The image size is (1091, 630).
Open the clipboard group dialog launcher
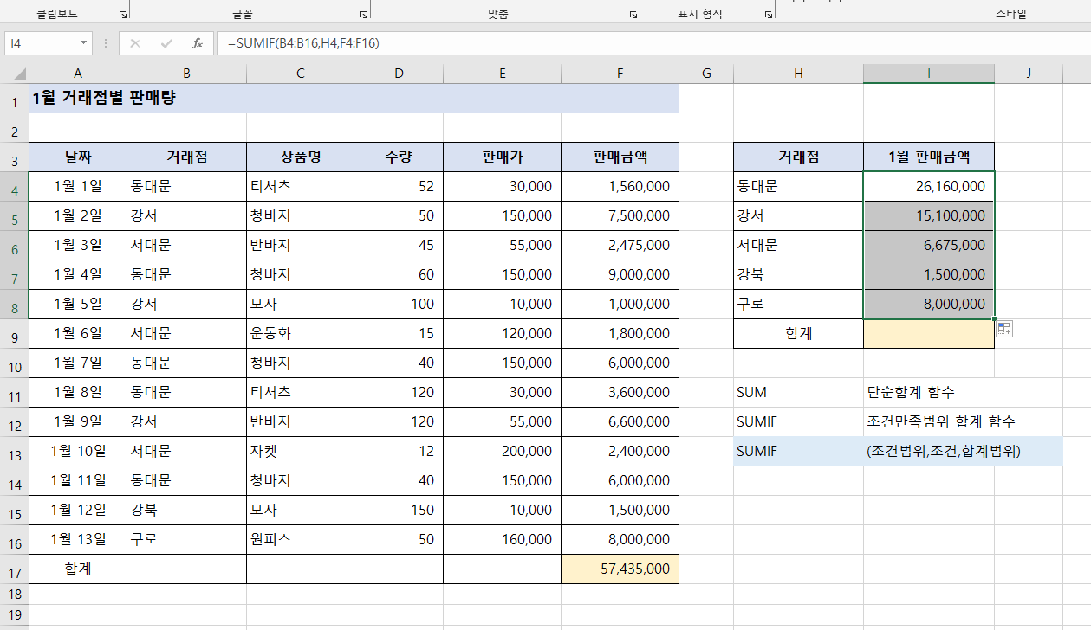[122, 16]
